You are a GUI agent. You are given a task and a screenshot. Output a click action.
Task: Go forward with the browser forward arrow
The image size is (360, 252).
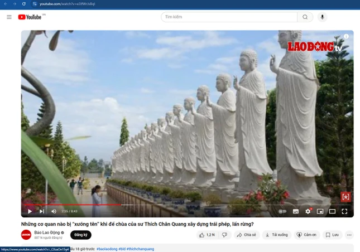click(x=15, y=4)
